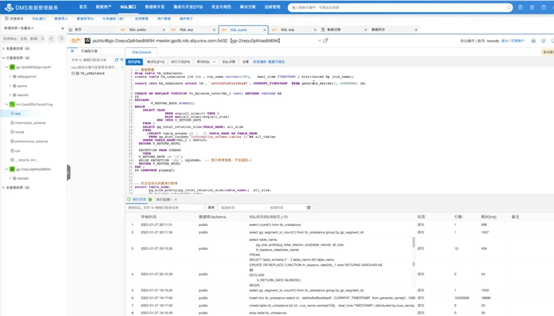The image size is (554, 316).
Task: Copy the connection address icon next to the dropdown arrow
Action: [326, 41]
